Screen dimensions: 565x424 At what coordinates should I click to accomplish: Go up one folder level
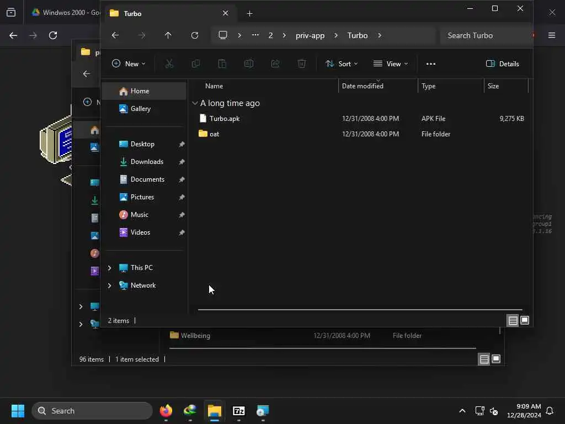168,35
